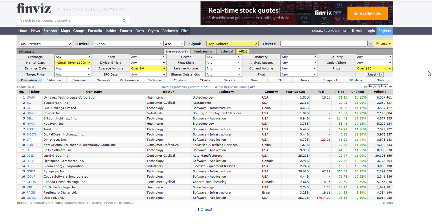Screen dimensions: 432x224
Task: Go to previous page arrow
Action: point(365,87)
